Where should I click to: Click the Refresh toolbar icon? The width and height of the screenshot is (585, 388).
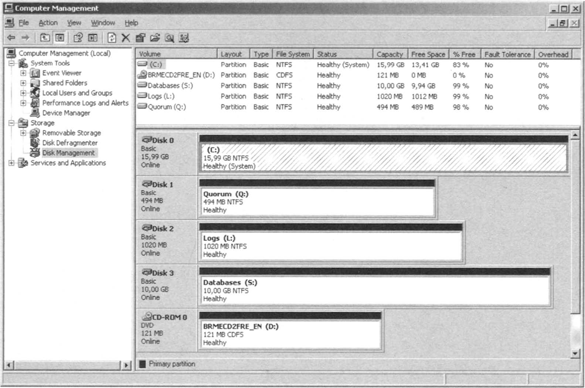pyautogui.click(x=112, y=38)
